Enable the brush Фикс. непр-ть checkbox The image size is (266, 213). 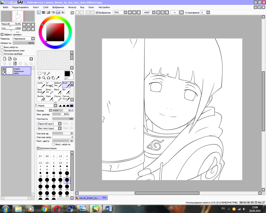[x=53, y=144]
